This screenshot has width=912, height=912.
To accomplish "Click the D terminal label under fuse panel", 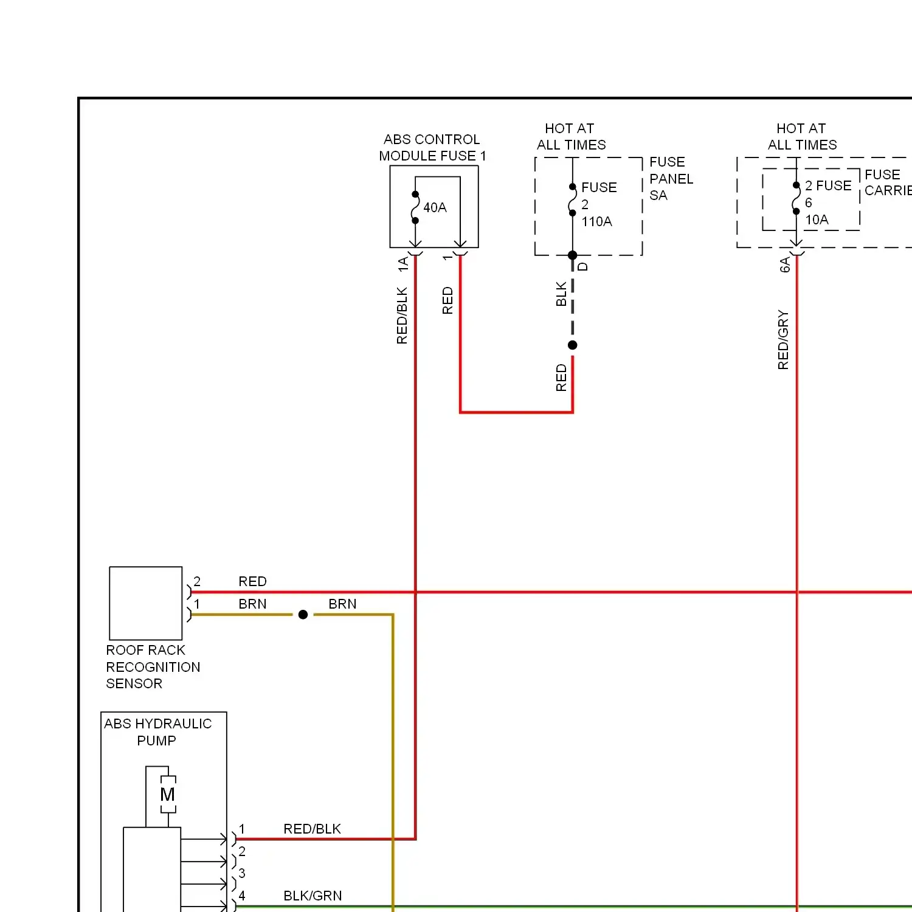I will (x=582, y=266).
